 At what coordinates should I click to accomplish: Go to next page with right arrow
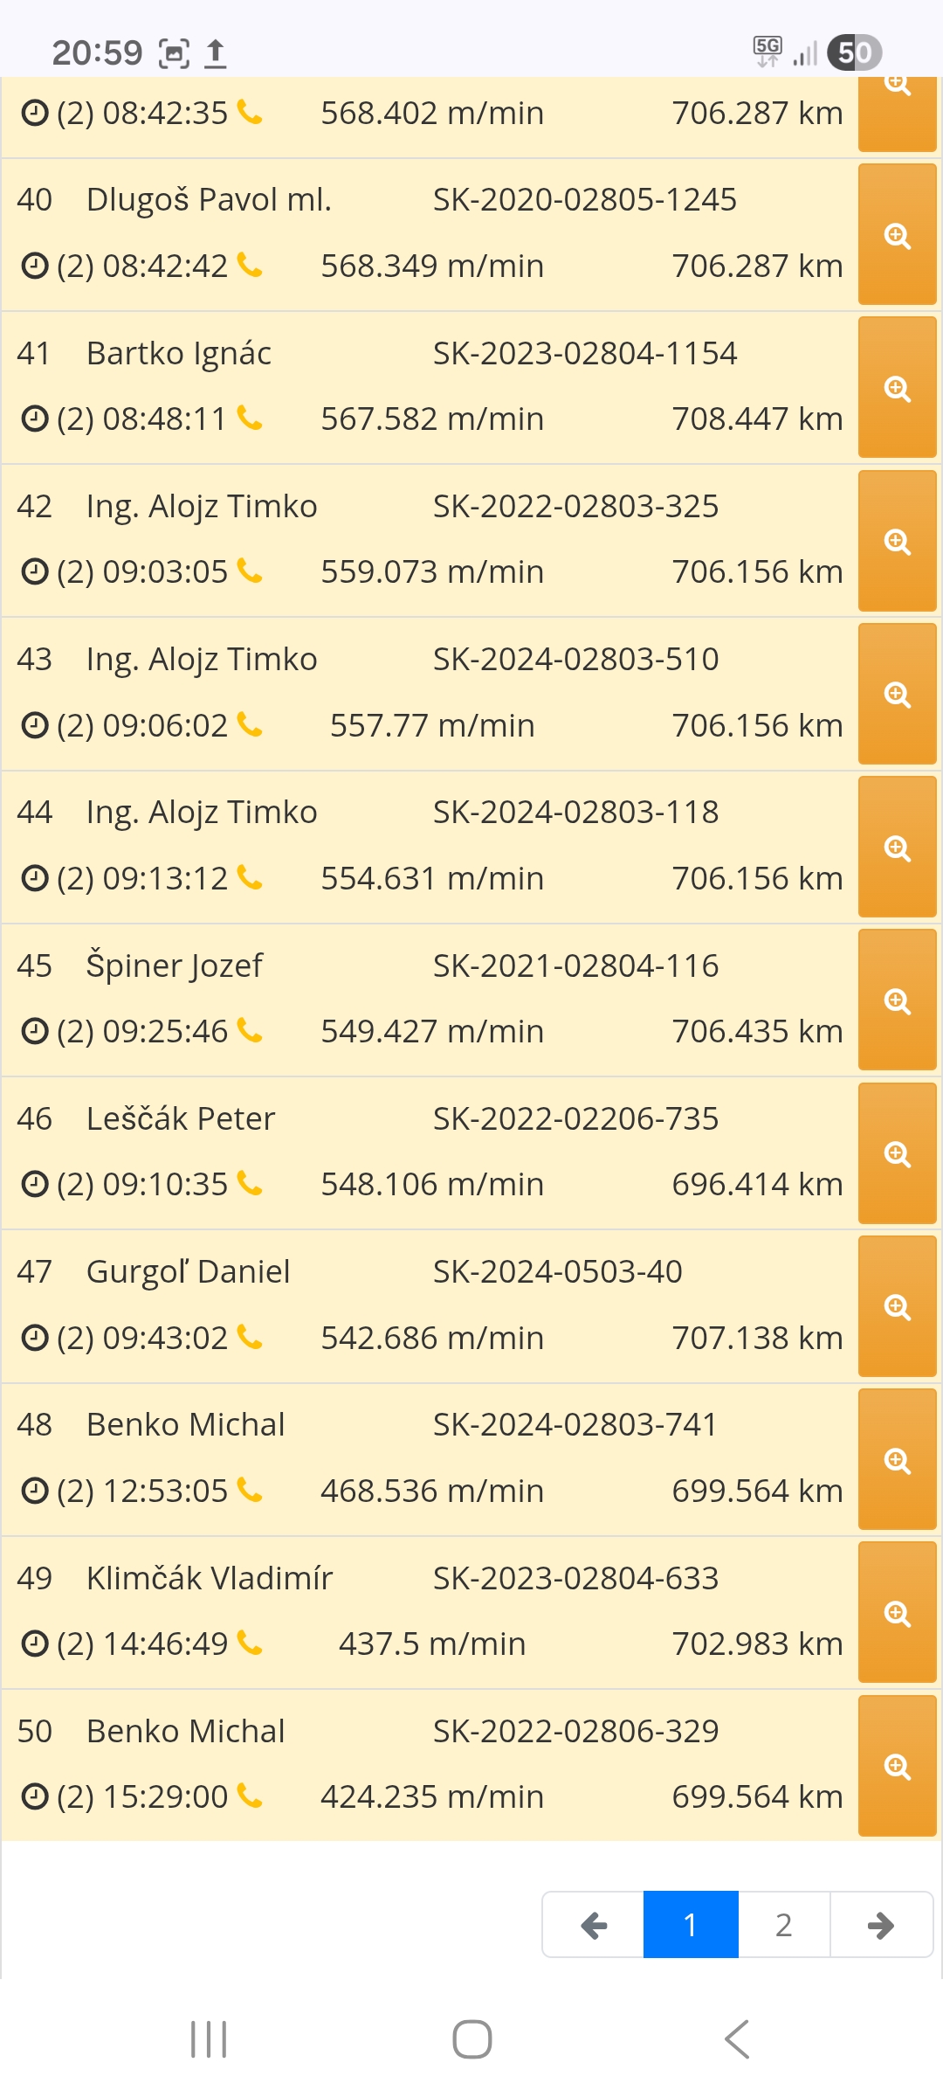click(881, 1925)
